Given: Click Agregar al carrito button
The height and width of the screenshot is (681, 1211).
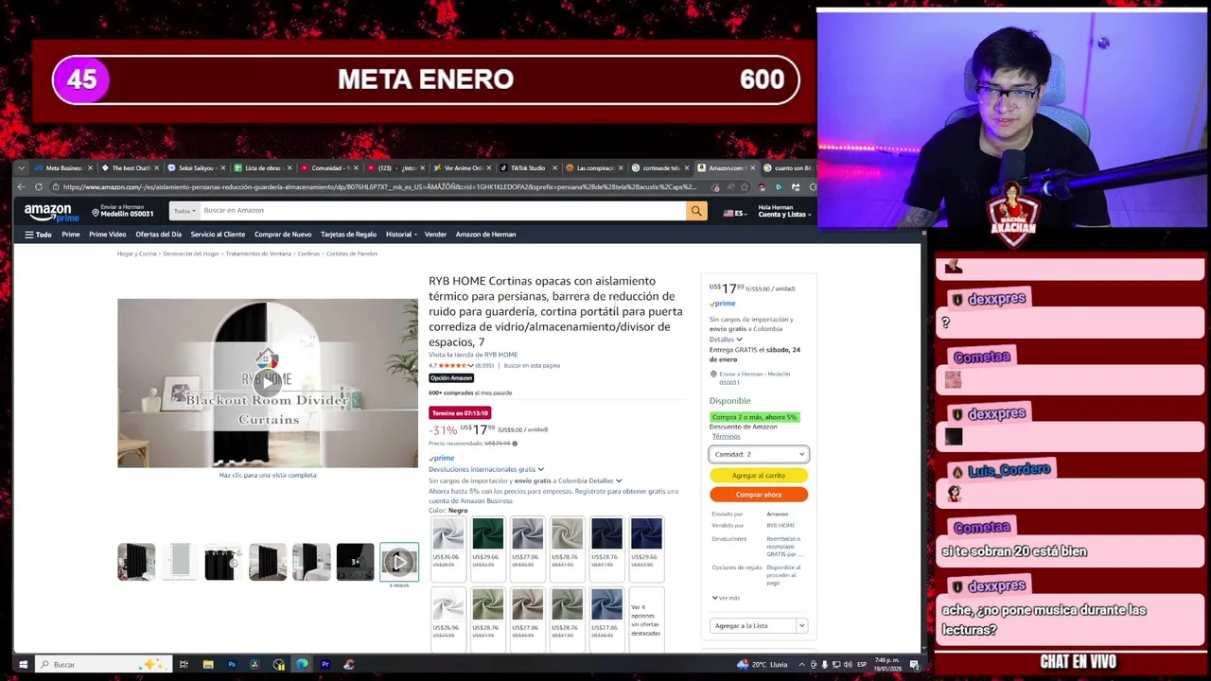Looking at the screenshot, I should coord(759,476).
